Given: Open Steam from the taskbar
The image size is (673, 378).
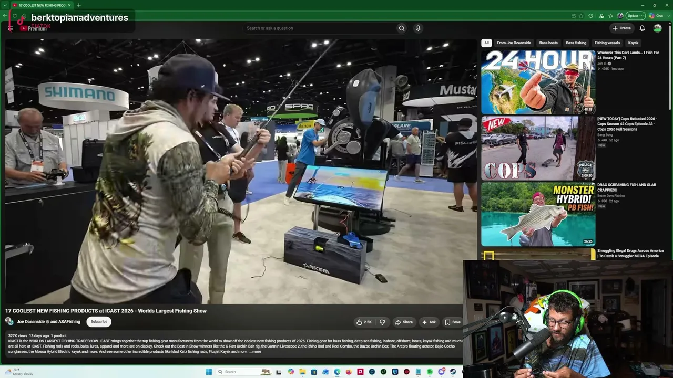Looking at the screenshot, I should 453,372.
